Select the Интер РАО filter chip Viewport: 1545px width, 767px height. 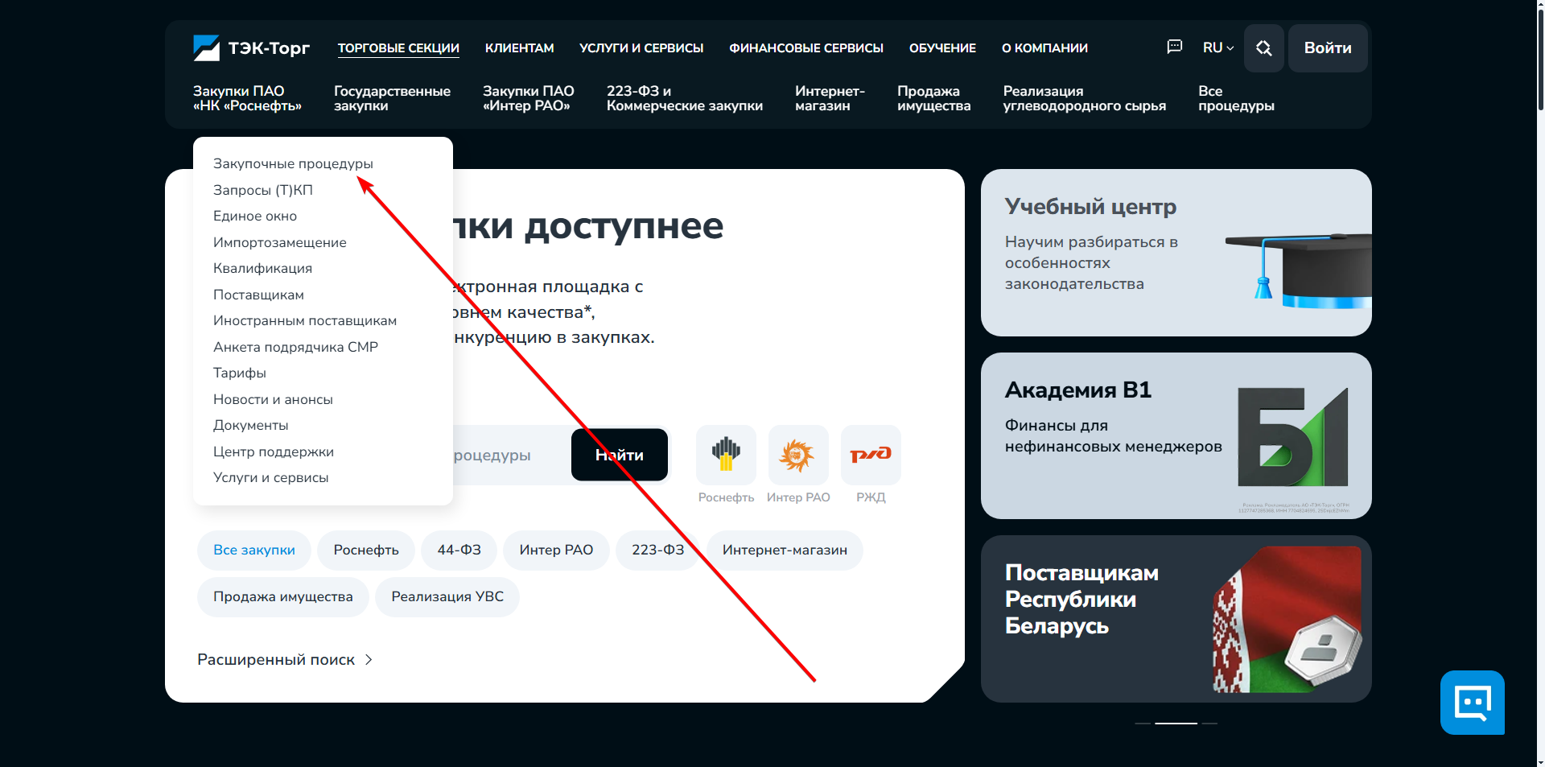556,551
